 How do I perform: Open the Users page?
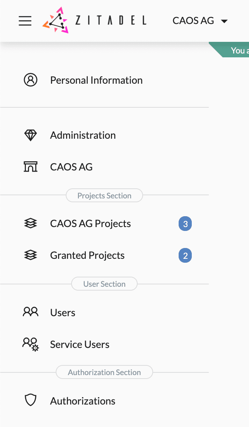[x=63, y=313]
